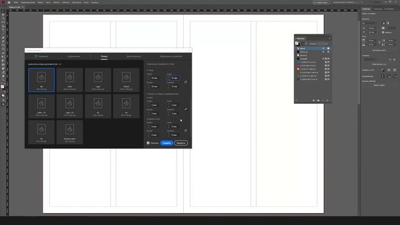Select the [Бумага] paper swatch

pyautogui.click(x=313, y=55)
